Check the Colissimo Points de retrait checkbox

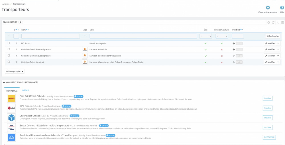[9, 62]
